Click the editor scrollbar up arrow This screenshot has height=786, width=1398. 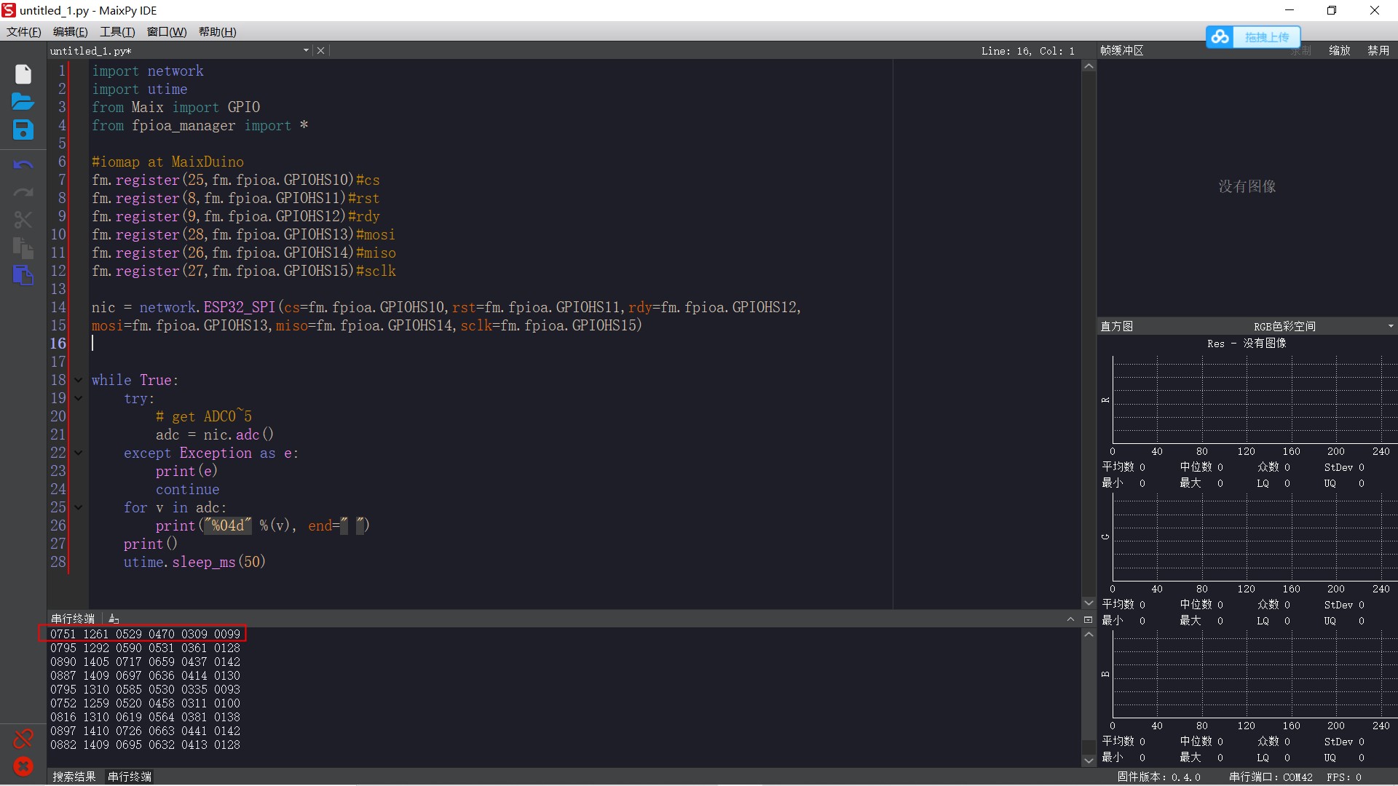coord(1089,66)
